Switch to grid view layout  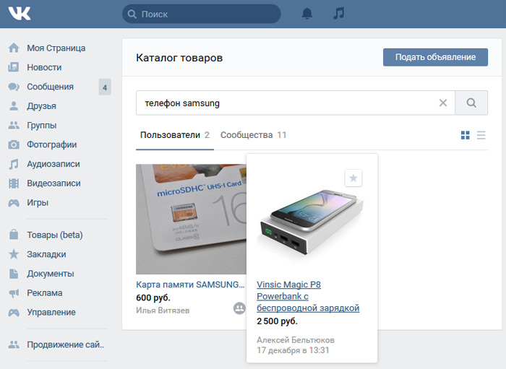coord(466,135)
